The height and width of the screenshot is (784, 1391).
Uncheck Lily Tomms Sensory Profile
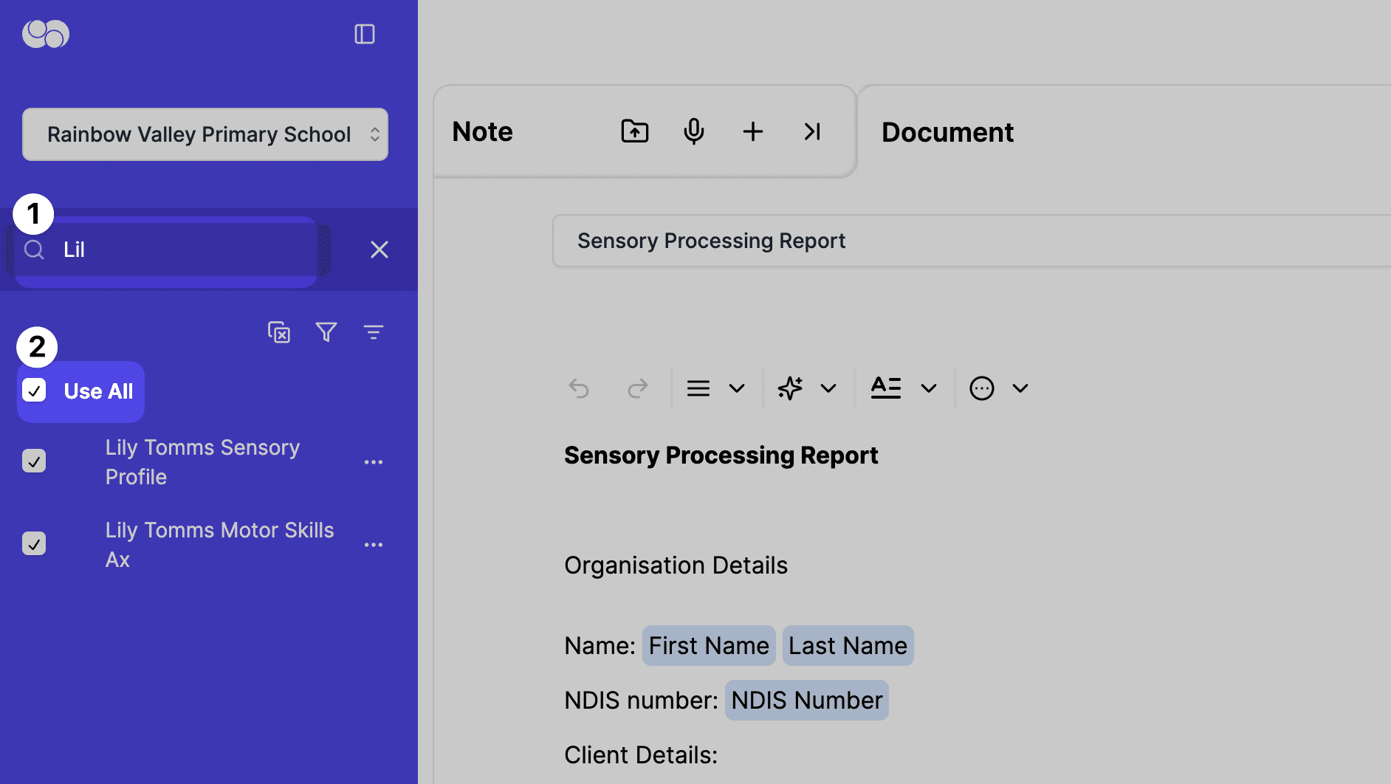click(34, 461)
